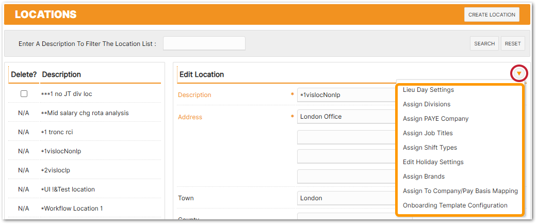Select Assign PAYE Company option

pyautogui.click(x=435, y=119)
